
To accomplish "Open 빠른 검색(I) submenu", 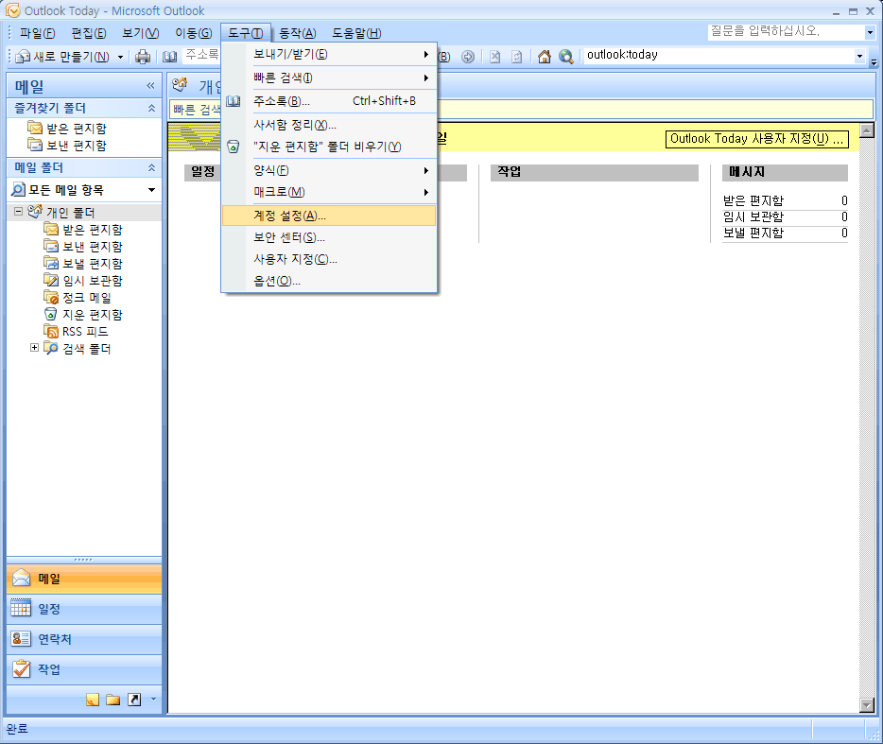I will click(329, 78).
